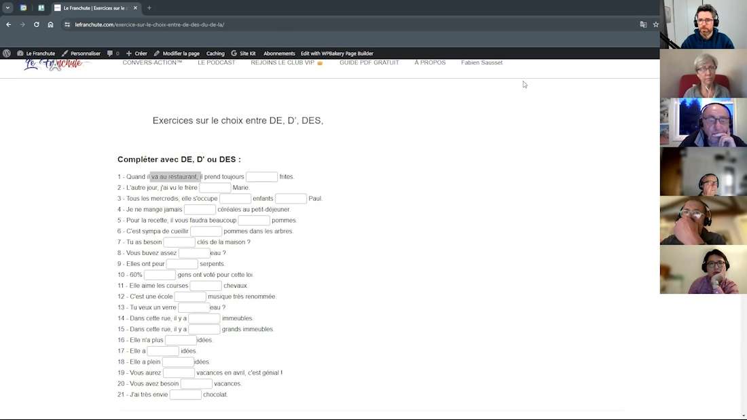Click the blank before 'frites' in sentence 1

click(261, 176)
